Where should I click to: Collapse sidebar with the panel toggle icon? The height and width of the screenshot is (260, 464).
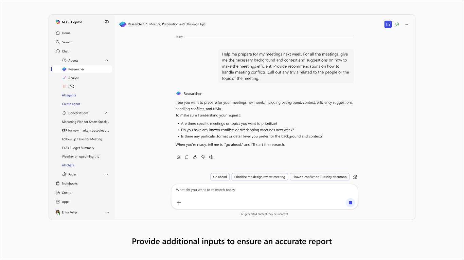click(x=107, y=22)
